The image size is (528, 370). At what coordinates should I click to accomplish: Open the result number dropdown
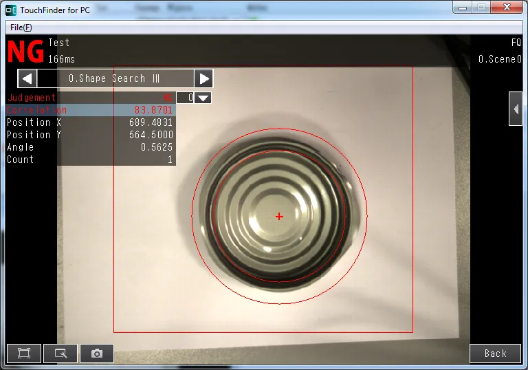tap(203, 98)
